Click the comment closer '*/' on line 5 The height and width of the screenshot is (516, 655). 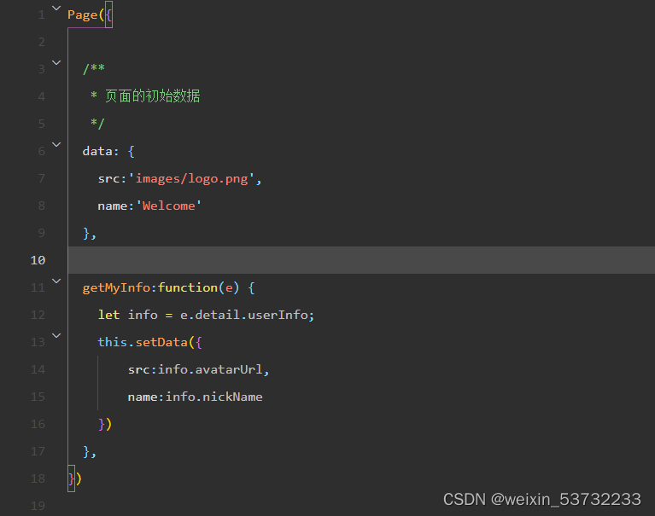(97, 124)
